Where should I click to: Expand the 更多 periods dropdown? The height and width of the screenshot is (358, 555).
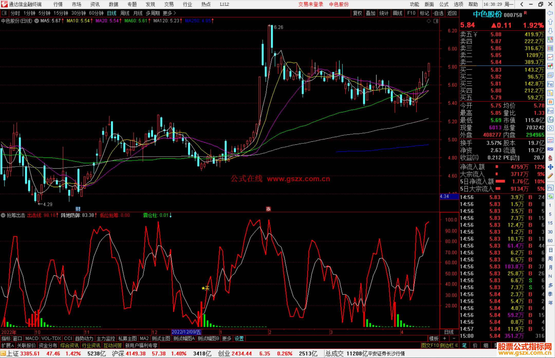pos(169,13)
